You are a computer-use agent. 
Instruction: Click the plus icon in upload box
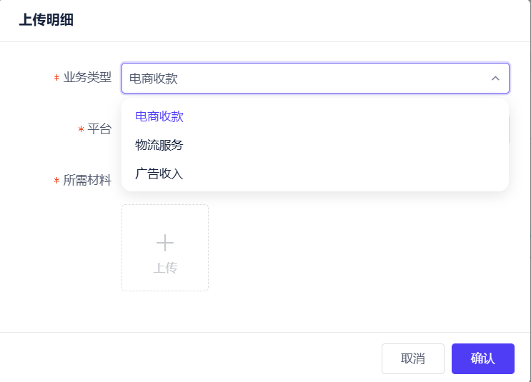click(x=165, y=243)
